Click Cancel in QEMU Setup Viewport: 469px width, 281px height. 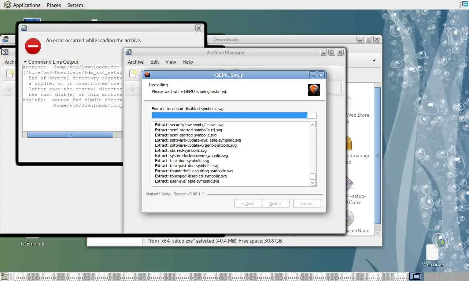(307, 203)
